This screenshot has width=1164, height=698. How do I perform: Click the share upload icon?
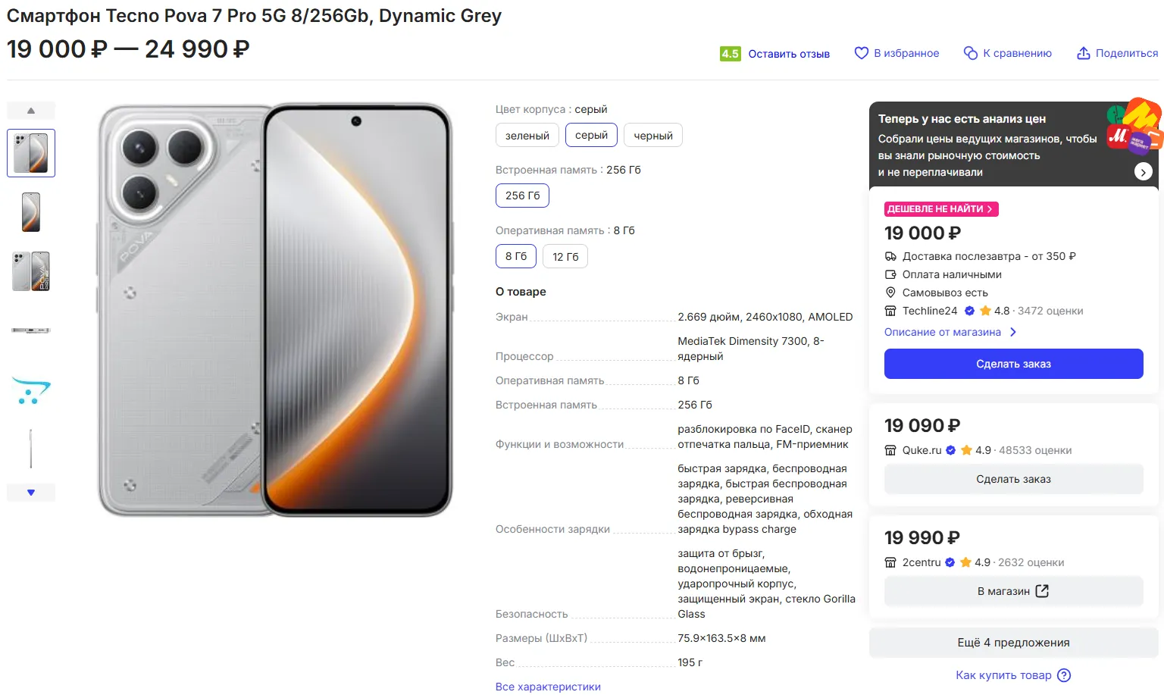(1084, 53)
